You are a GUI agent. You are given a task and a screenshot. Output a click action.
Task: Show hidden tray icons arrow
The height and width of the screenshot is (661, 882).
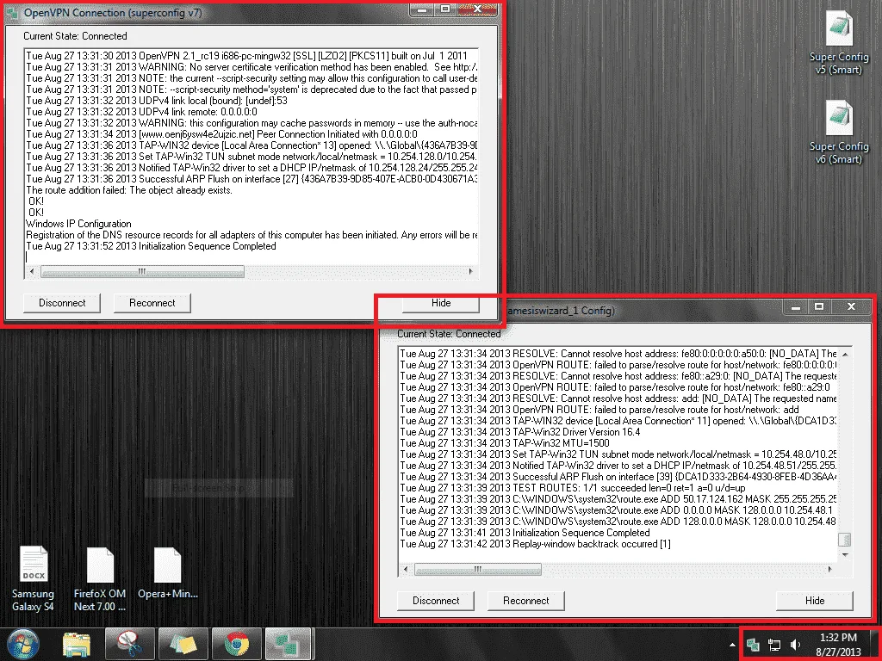point(732,645)
